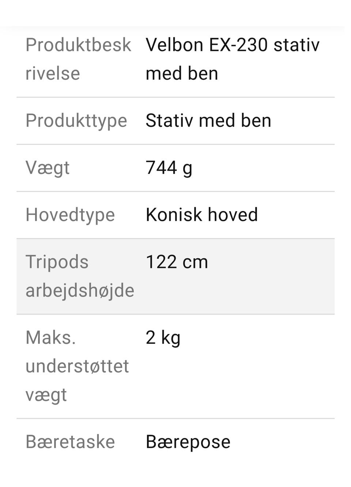Click the Produkttype label

[76, 120]
